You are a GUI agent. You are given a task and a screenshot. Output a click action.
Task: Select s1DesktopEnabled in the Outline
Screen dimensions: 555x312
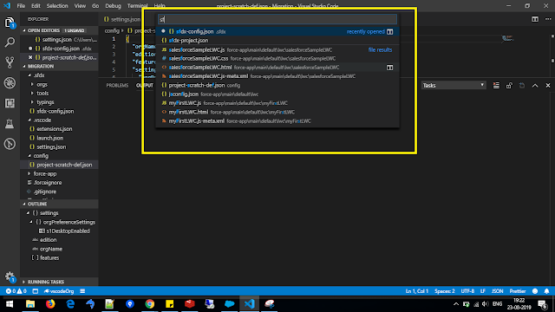[x=68, y=231]
